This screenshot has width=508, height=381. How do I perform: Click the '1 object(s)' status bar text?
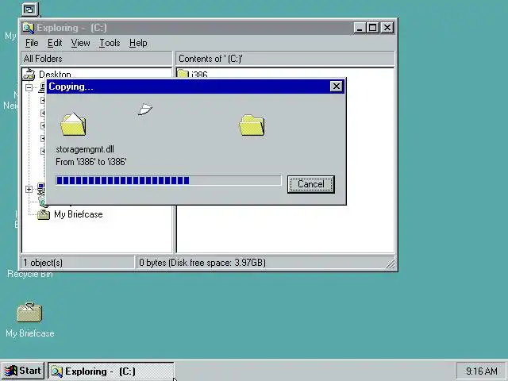(x=43, y=263)
